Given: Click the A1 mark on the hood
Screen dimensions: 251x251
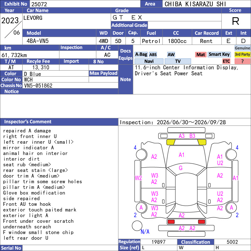Looking at the screenshot, I should 182,155.
